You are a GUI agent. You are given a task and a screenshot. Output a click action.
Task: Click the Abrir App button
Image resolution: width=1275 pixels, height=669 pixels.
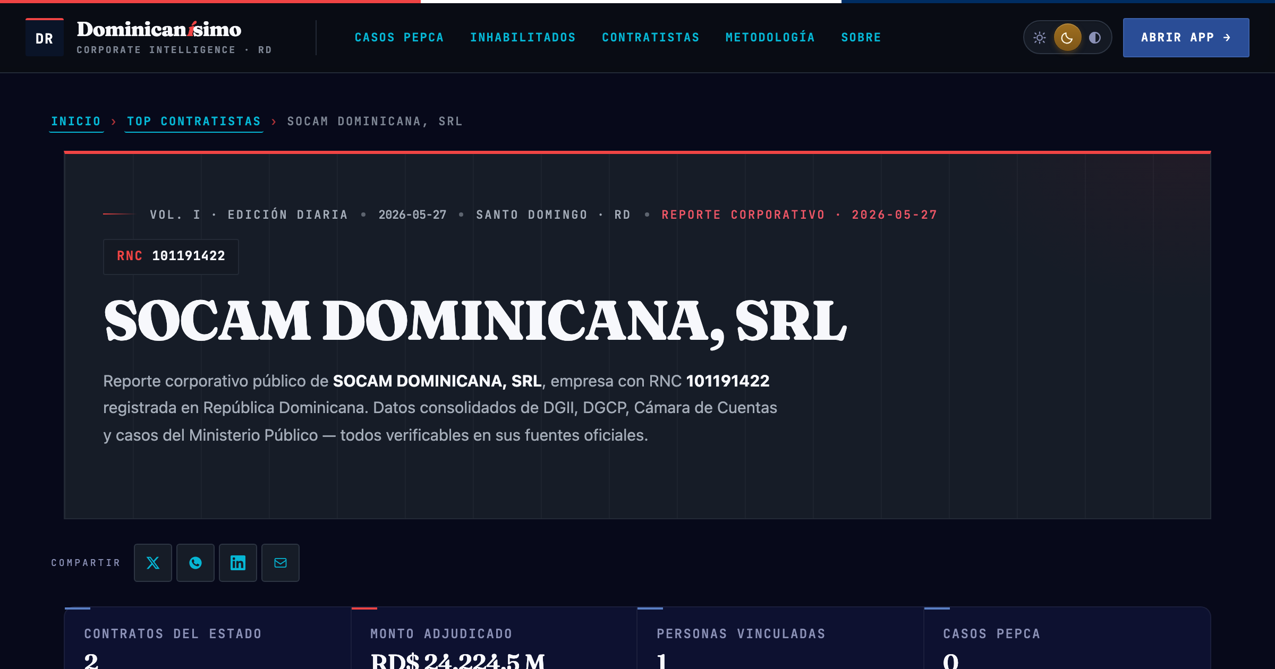pyautogui.click(x=1186, y=38)
